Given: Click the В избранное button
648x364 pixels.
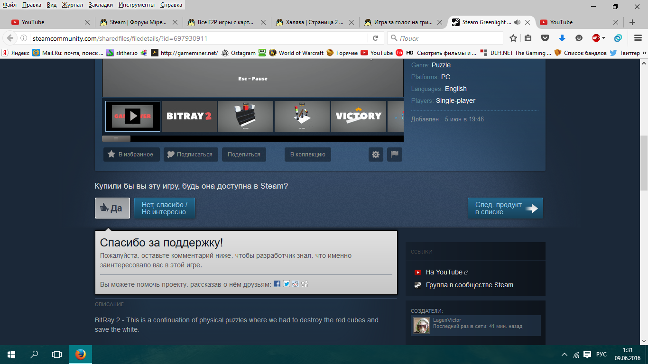Looking at the screenshot, I should click(x=131, y=155).
